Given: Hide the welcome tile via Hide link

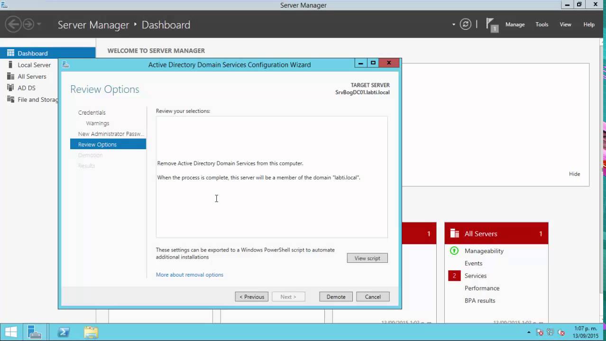Looking at the screenshot, I should [574, 174].
